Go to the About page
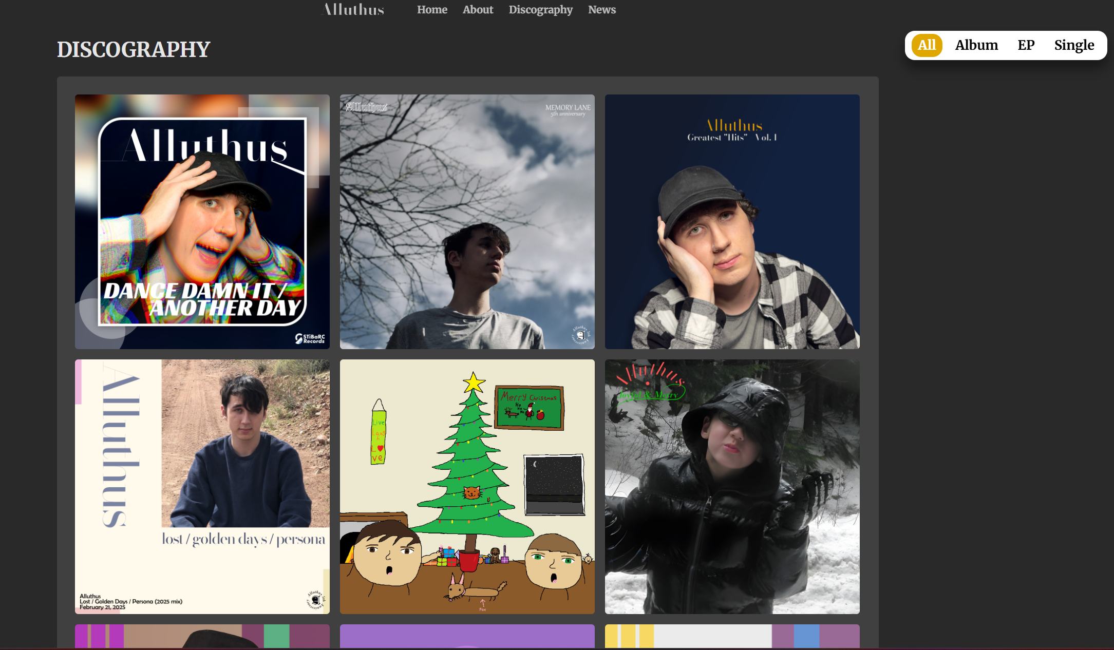 coord(478,10)
